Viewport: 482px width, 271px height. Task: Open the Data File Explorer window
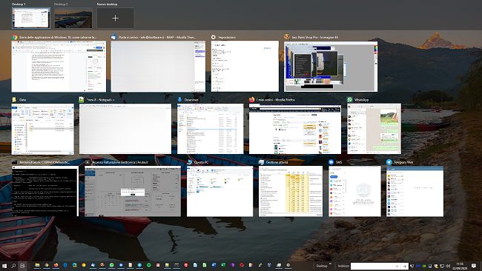(43, 129)
